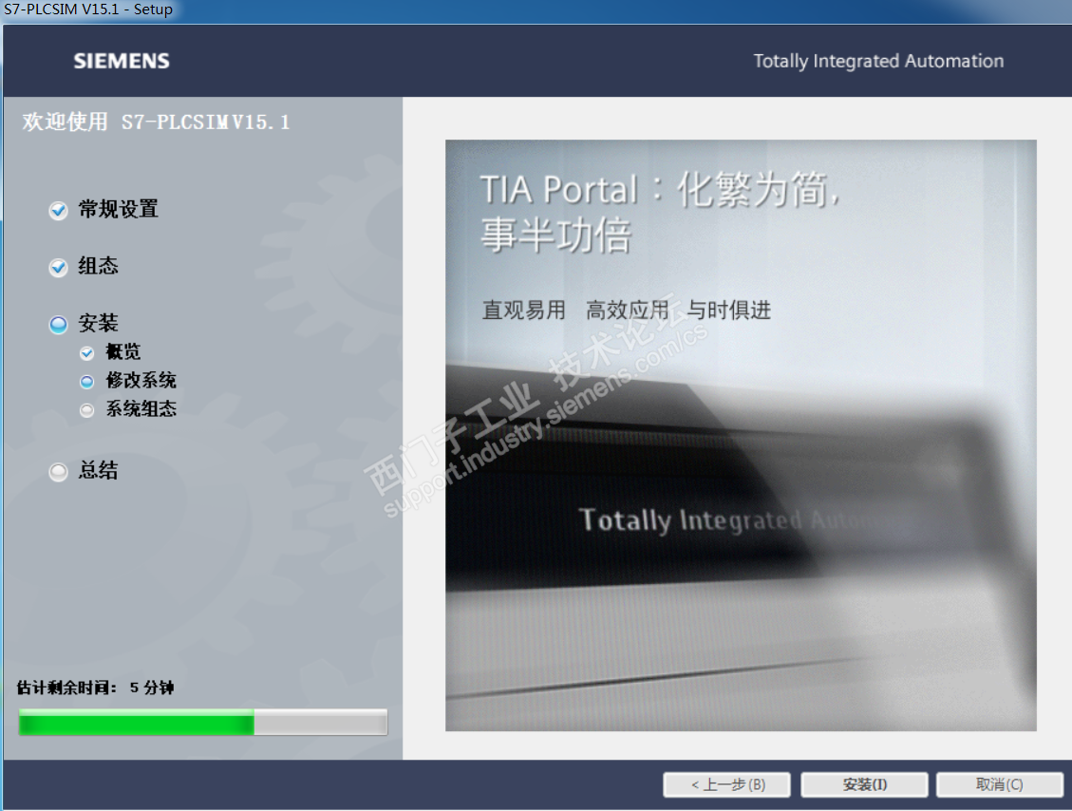1072x811 pixels.
Task: Select the 修改系统 sub-step label
Action: pyautogui.click(x=141, y=380)
